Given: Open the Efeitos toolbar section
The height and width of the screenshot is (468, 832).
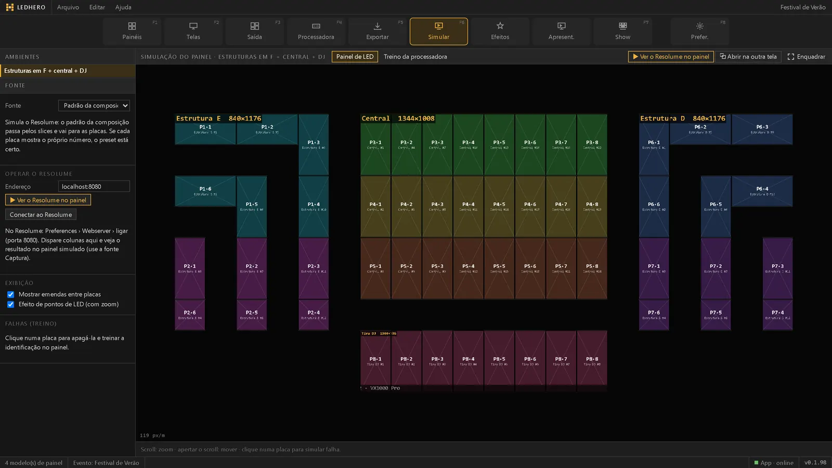Looking at the screenshot, I should pyautogui.click(x=500, y=31).
